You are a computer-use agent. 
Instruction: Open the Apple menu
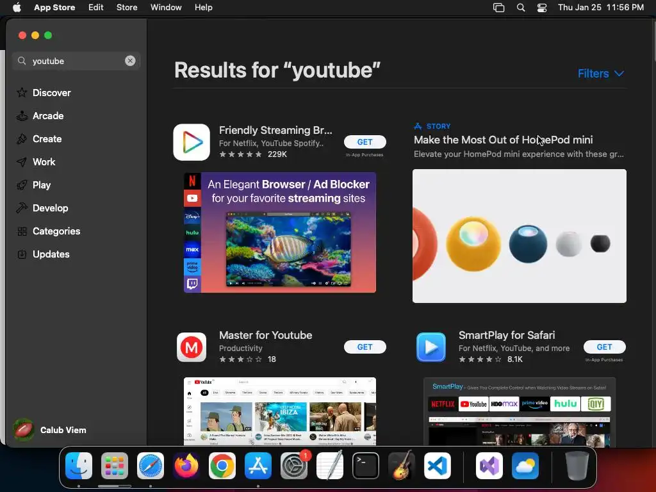17,8
